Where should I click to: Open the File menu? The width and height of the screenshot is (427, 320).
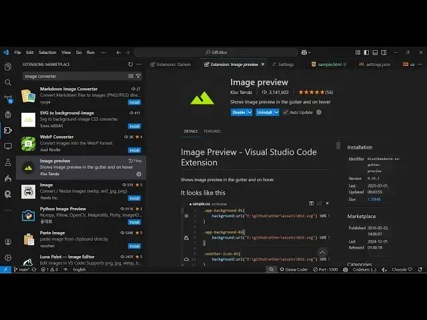click(18, 52)
